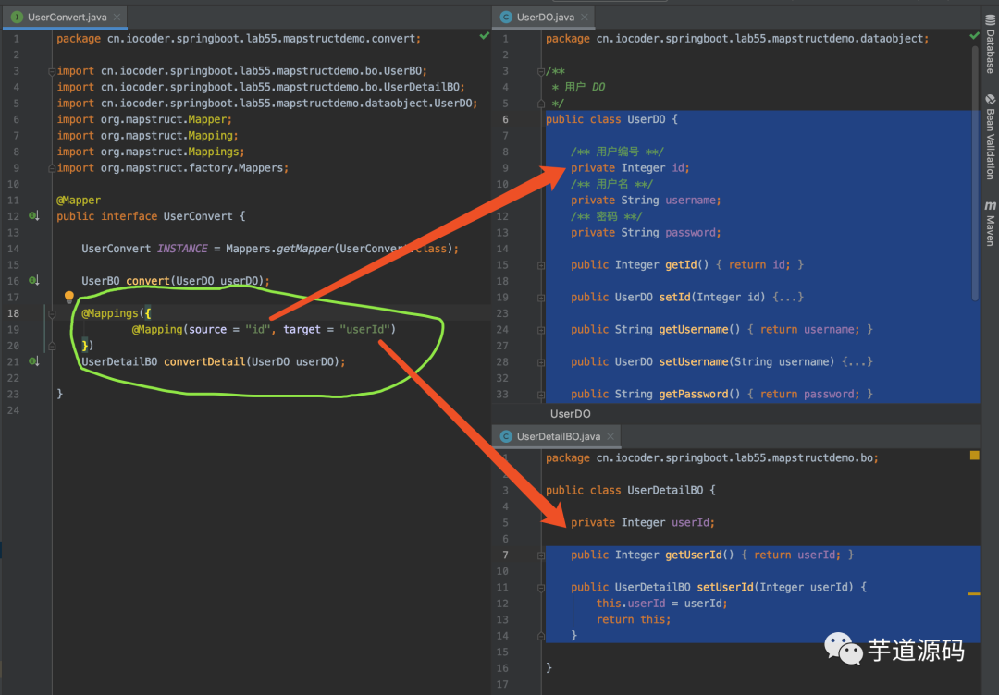Click the gutter icon beside convertDetail method

click(x=34, y=361)
